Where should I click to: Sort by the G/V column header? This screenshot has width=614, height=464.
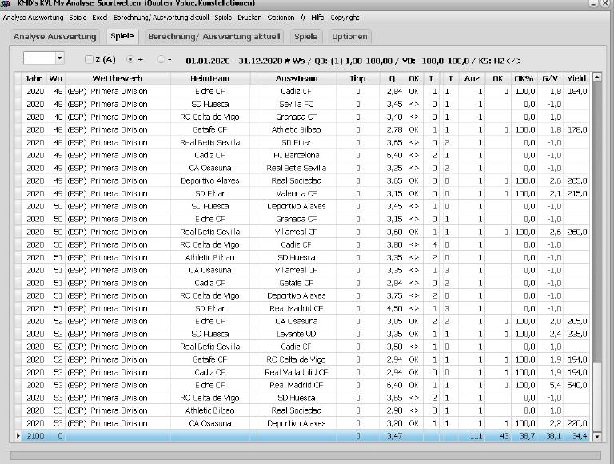[550, 78]
